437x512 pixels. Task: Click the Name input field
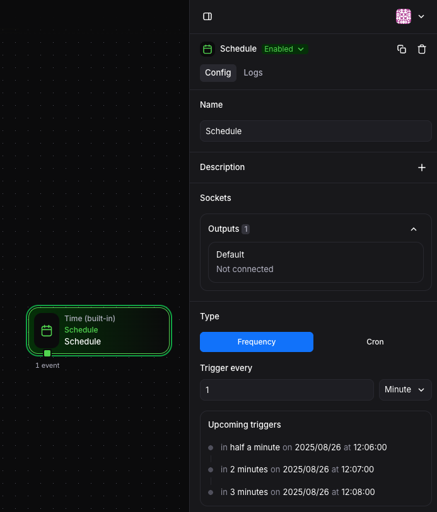(315, 131)
